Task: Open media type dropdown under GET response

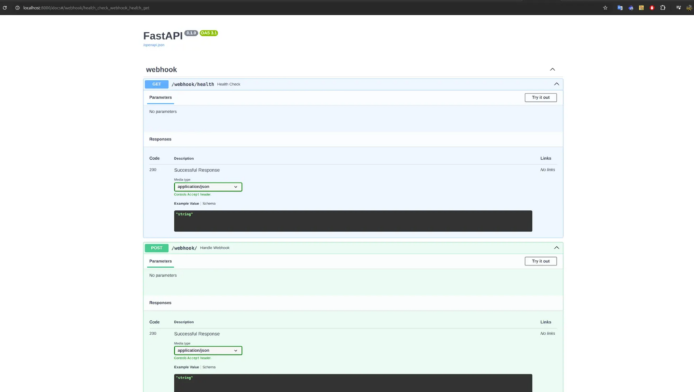Action: 208,187
